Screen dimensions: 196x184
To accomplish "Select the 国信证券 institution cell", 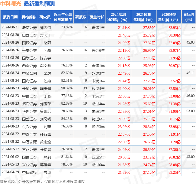I will [x=29, y=157].
